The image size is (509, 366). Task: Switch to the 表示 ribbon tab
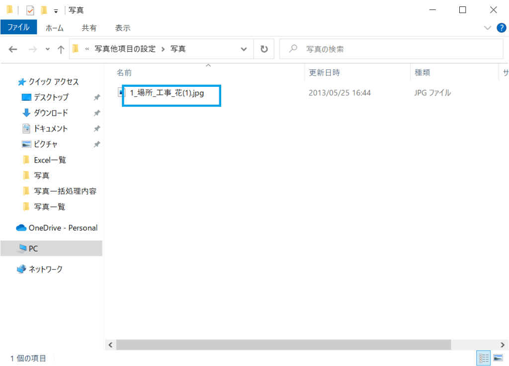pos(122,28)
